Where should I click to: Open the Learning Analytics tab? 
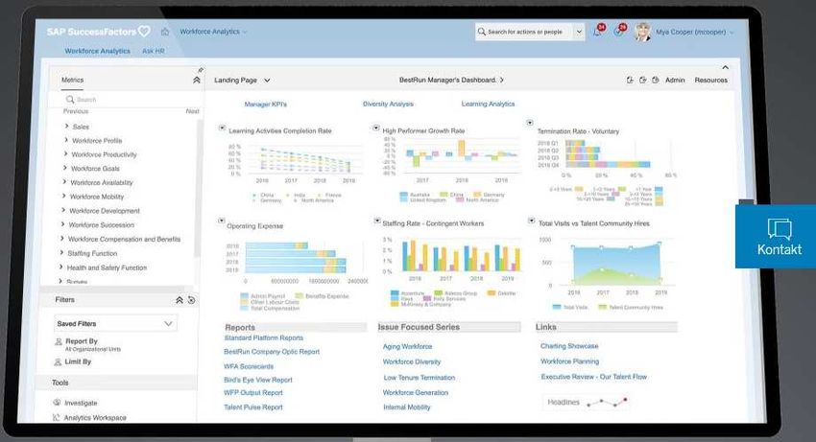point(488,104)
